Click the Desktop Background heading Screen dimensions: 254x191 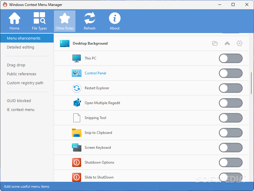click(x=90, y=43)
